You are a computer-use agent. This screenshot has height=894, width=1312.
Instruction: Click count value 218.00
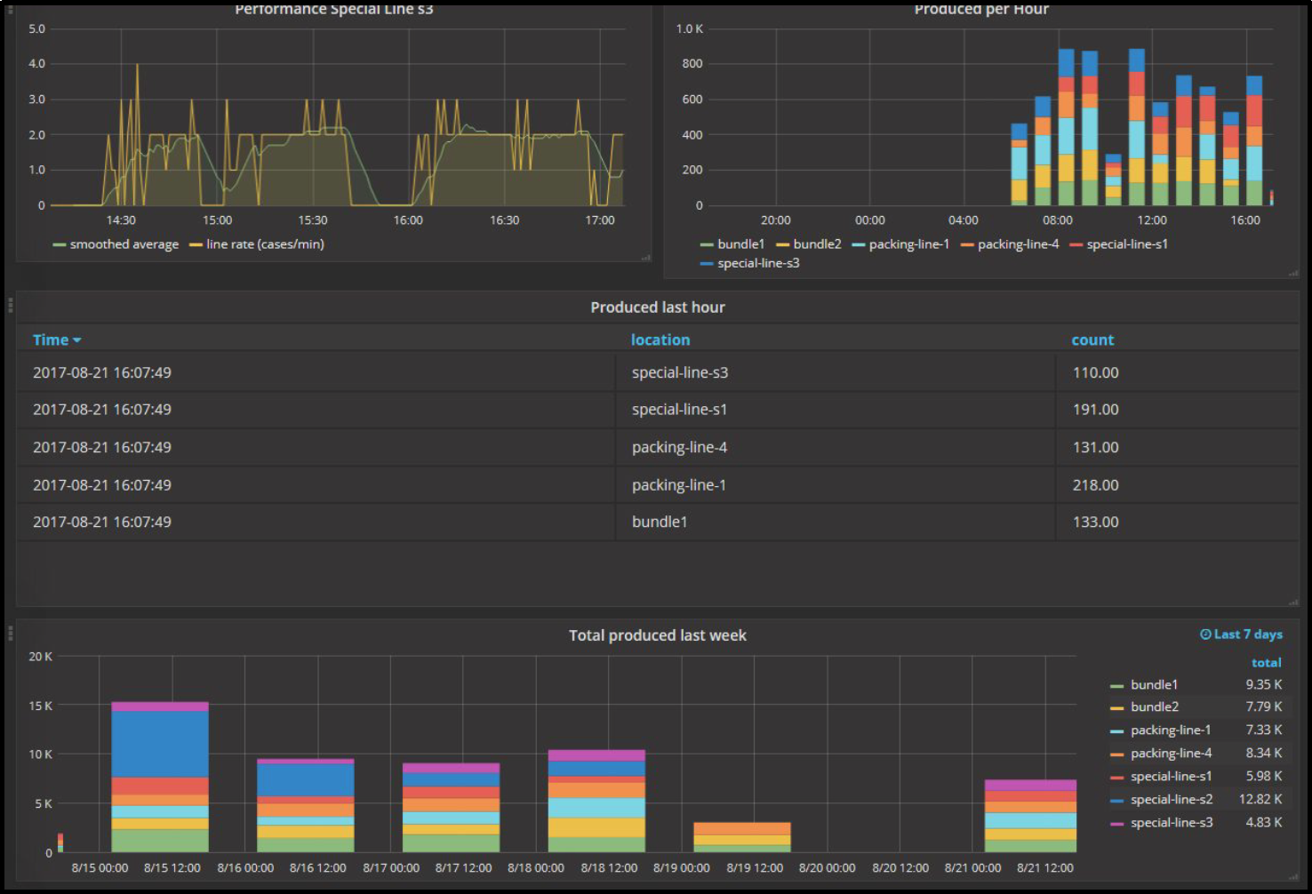pos(1095,485)
